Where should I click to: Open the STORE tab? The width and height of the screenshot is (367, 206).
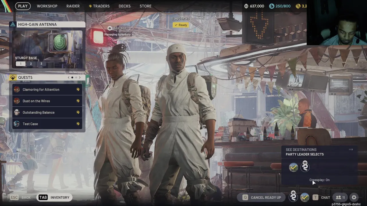pyautogui.click(x=145, y=6)
